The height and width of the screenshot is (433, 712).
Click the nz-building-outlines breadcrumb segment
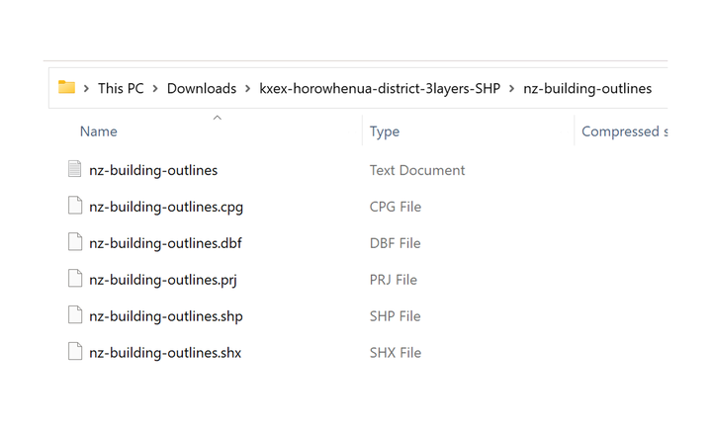pyautogui.click(x=587, y=88)
